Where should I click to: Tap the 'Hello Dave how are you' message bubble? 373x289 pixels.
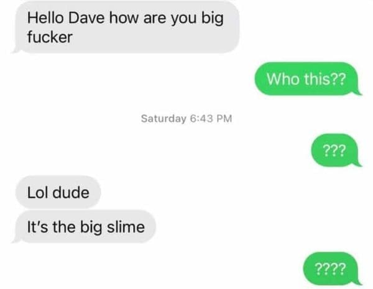tap(127, 27)
